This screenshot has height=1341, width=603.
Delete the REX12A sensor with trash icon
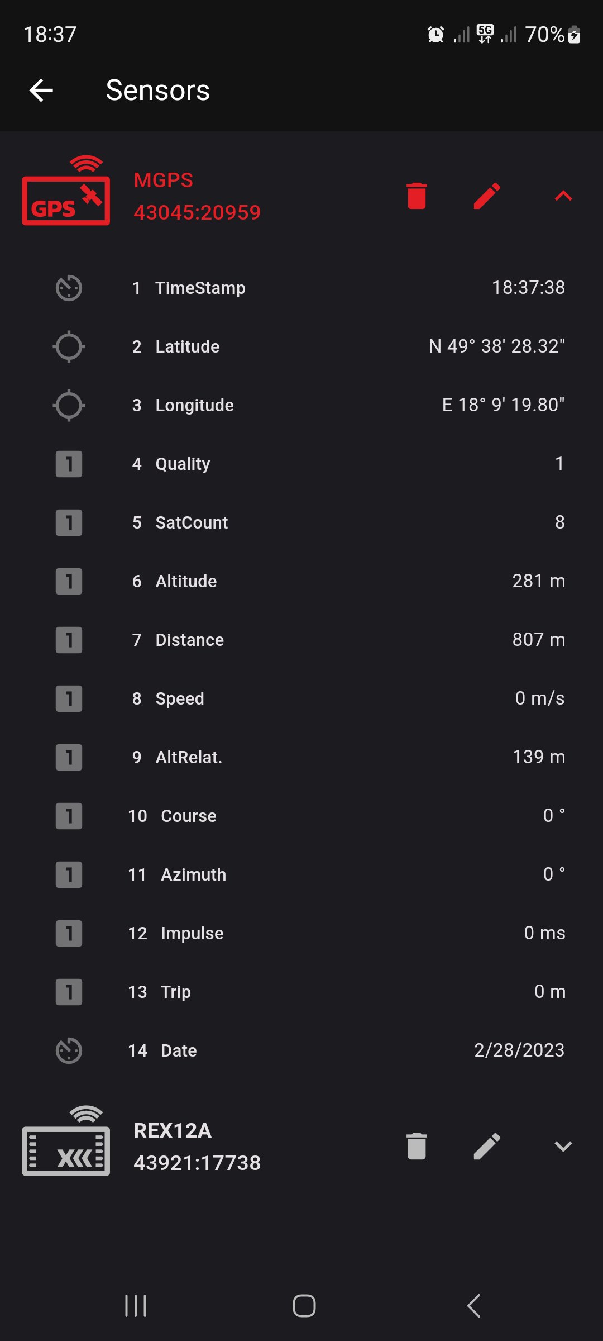[417, 1147]
